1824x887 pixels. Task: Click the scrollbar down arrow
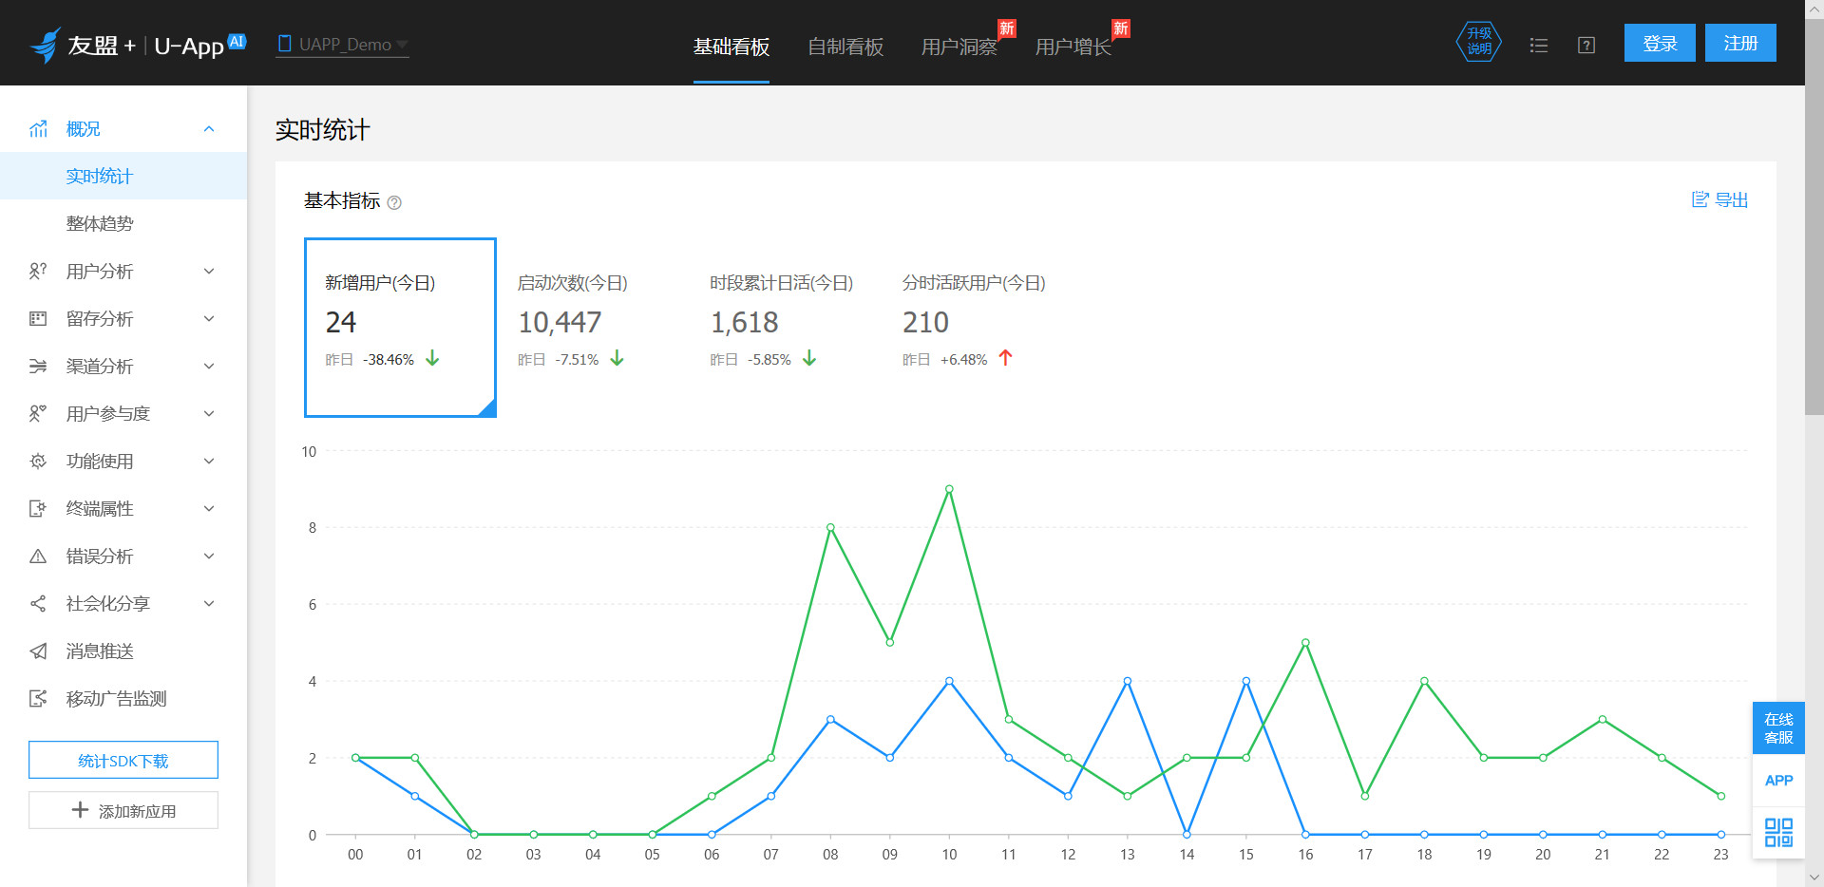point(1814,878)
